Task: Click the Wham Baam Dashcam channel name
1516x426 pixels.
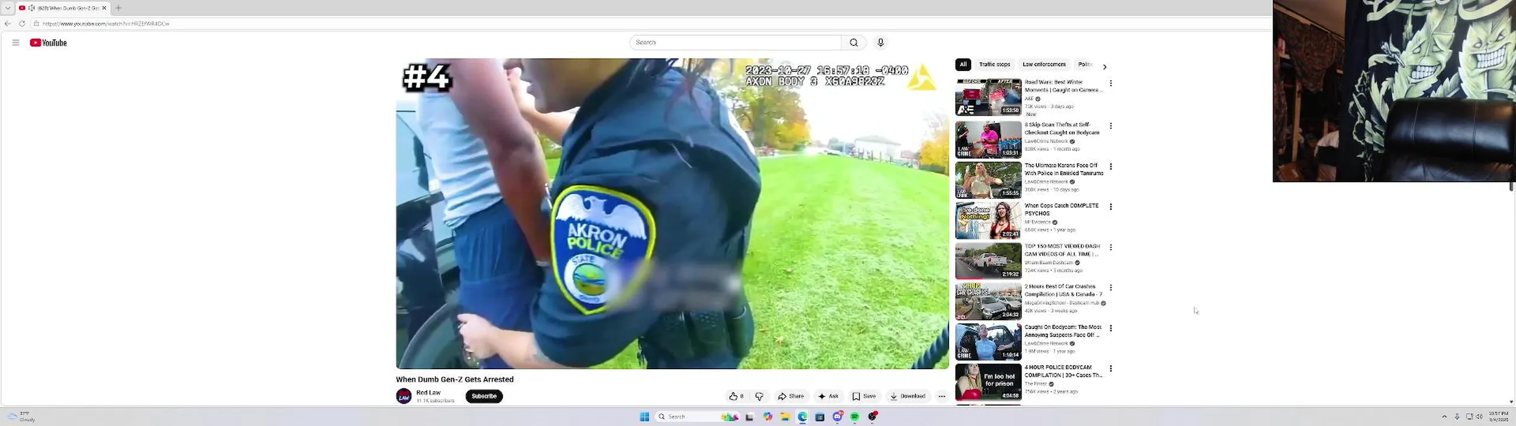Action: [1049, 263]
